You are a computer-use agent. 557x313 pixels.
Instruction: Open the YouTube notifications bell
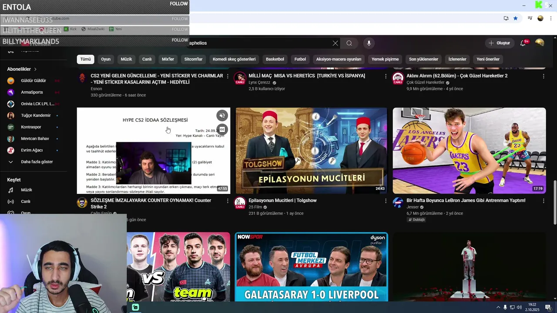point(523,43)
